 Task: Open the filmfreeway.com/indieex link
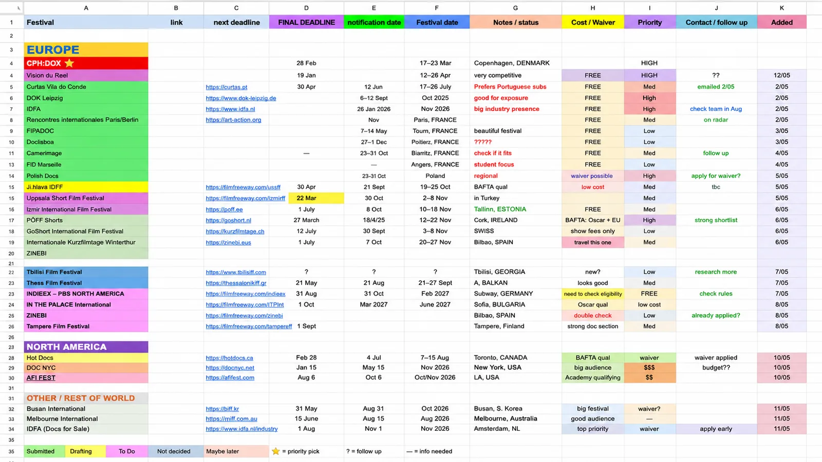[246, 294]
